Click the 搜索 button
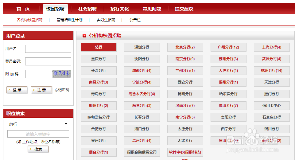 click(38, 149)
